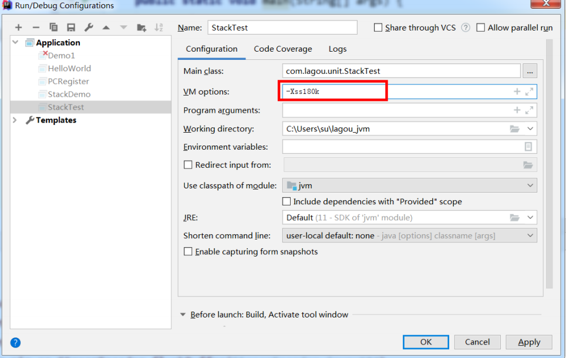Image resolution: width=566 pixels, height=358 pixels.
Task: Toggle Share through VCS checkbox
Action: click(378, 28)
